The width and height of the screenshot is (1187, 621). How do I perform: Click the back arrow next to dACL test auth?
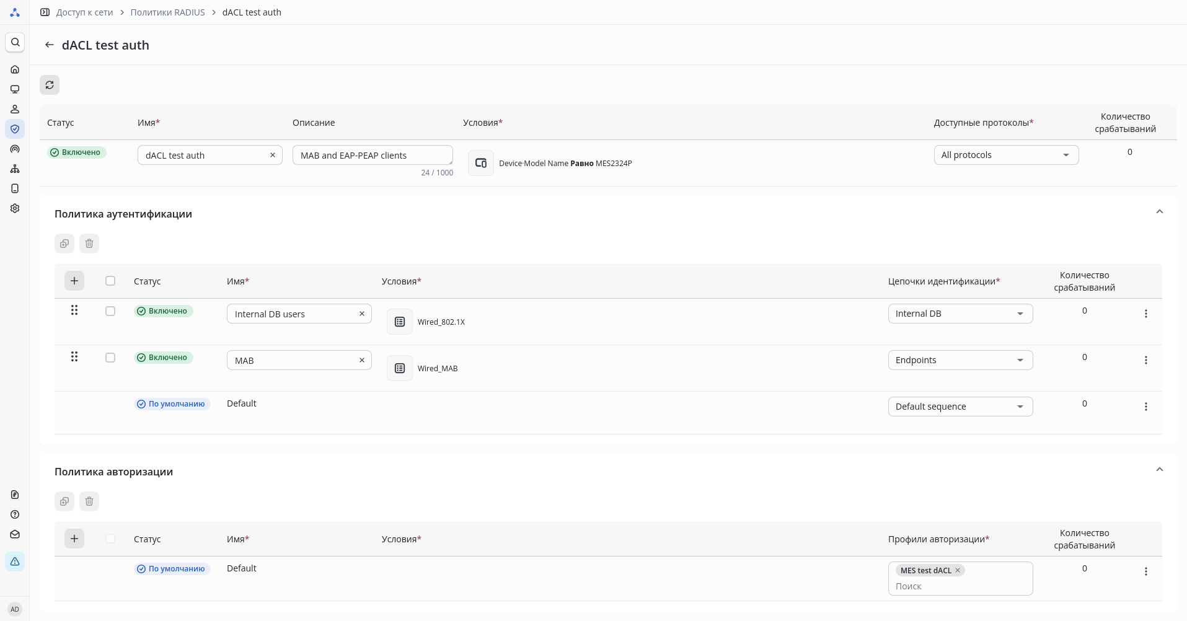click(x=50, y=45)
